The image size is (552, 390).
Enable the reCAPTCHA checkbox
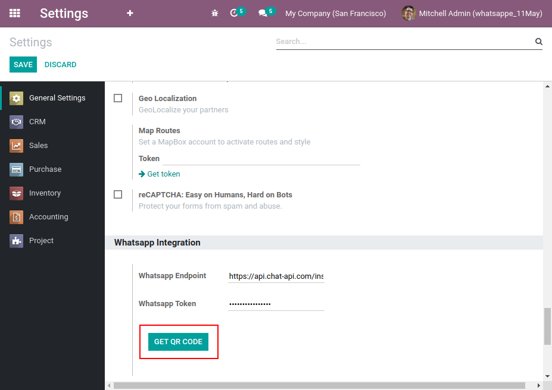118,194
